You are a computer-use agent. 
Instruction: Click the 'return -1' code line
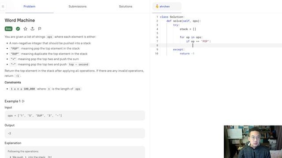[x=187, y=54]
